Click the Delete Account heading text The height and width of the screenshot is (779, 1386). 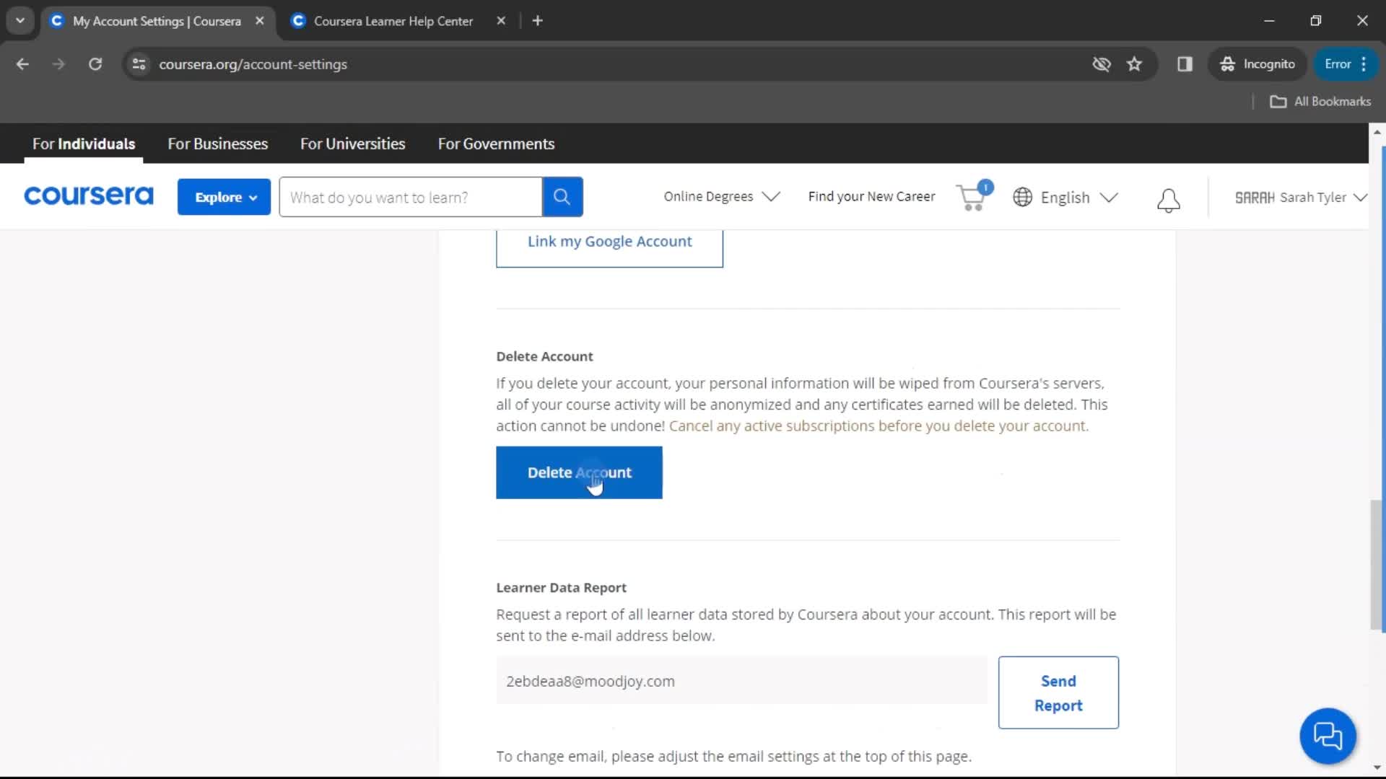pos(544,356)
